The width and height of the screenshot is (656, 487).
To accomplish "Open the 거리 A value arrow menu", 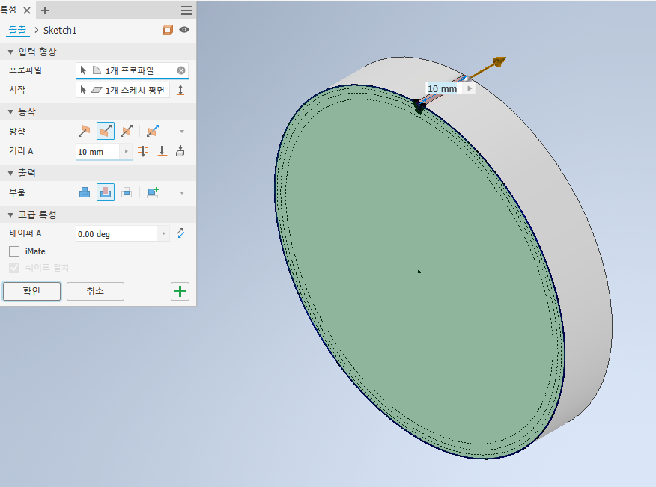I will 126,151.
